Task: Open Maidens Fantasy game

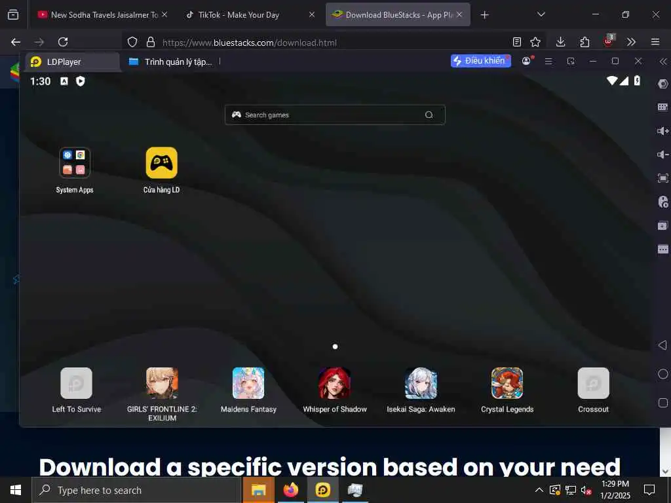Action: (248, 383)
